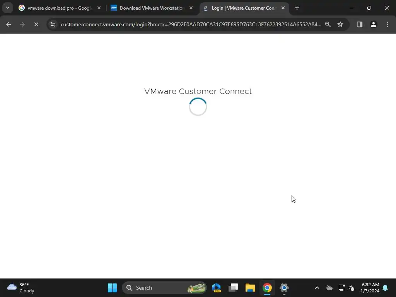Open the tab search dropdown arrow
The image size is (396, 297).
[x=8, y=8]
